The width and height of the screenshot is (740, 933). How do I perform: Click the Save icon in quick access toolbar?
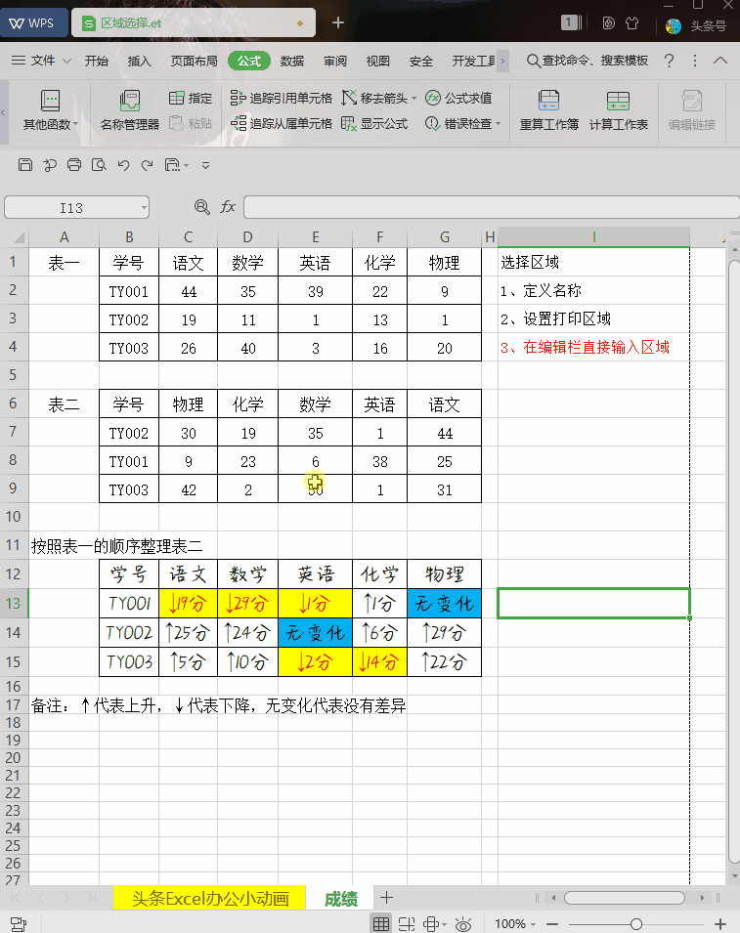pyautogui.click(x=25, y=165)
